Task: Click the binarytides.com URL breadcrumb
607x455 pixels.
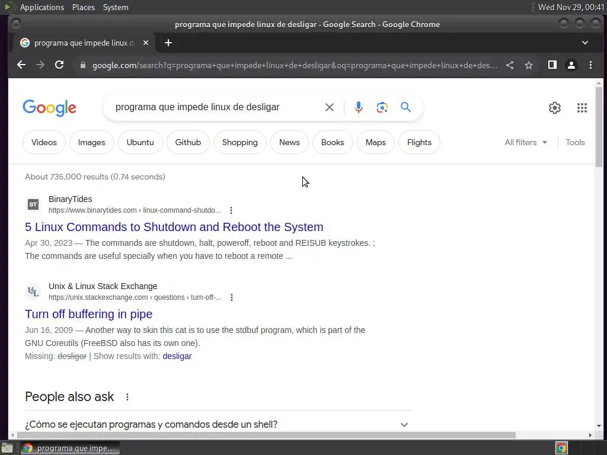Action: 135,210
